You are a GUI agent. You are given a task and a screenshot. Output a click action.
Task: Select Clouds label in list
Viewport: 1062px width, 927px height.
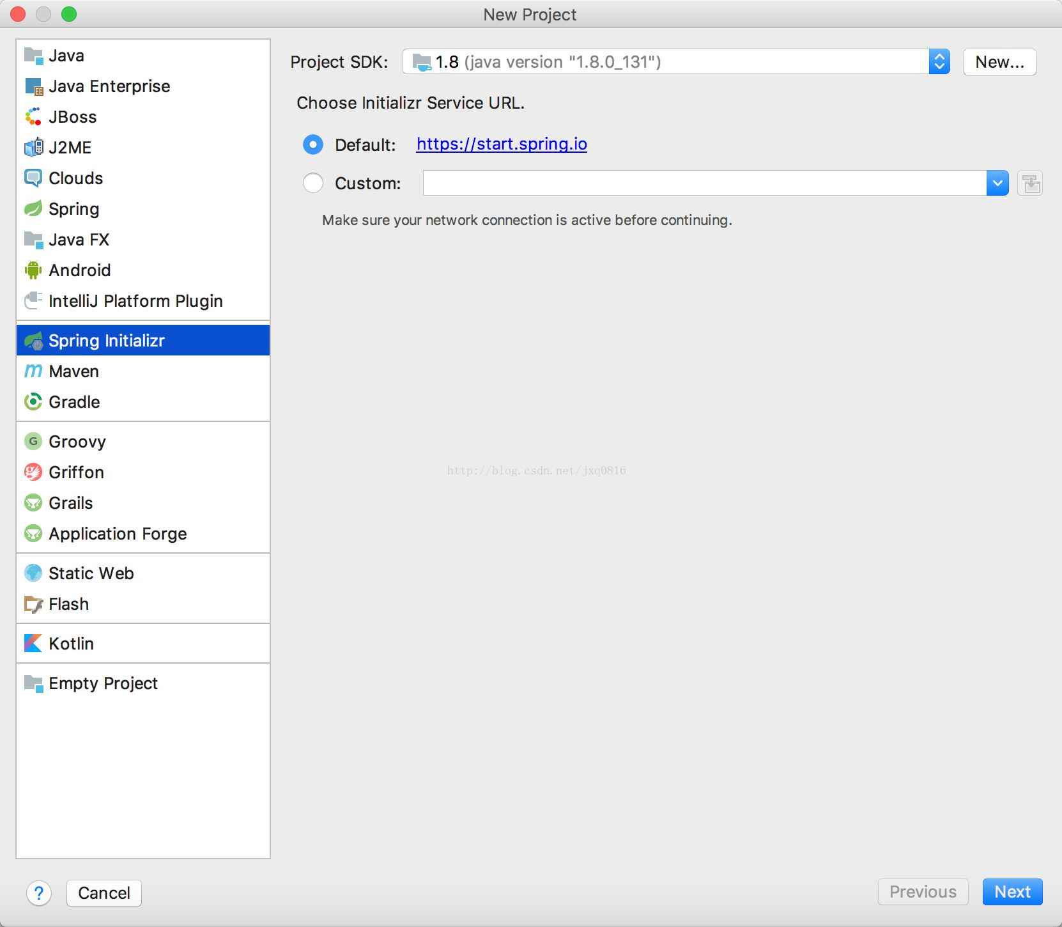click(x=76, y=178)
